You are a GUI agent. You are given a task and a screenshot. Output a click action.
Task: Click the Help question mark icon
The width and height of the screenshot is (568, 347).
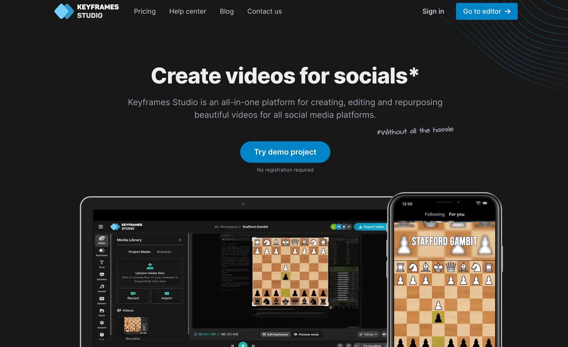pos(102,335)
